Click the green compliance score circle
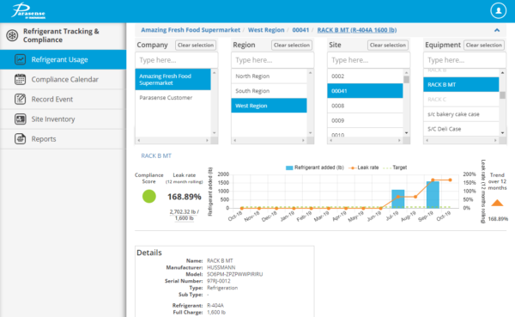 tap(148, 197)
